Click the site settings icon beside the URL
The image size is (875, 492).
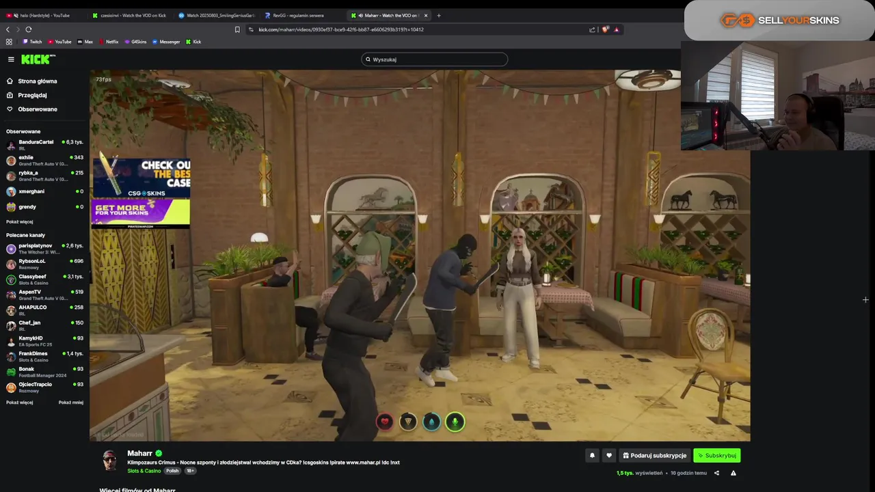point(252,29)
